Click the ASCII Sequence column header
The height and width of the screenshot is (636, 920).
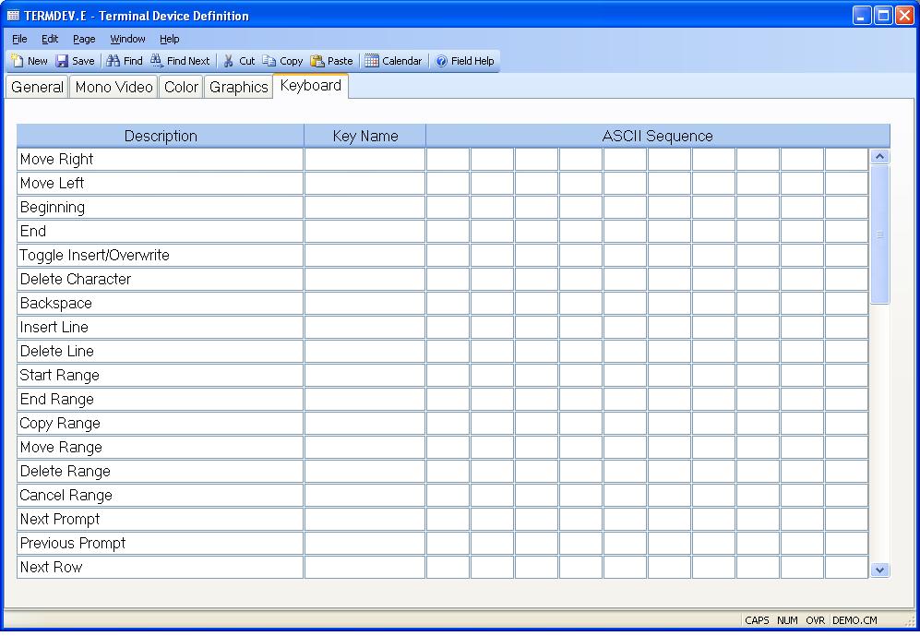point(658,136)
